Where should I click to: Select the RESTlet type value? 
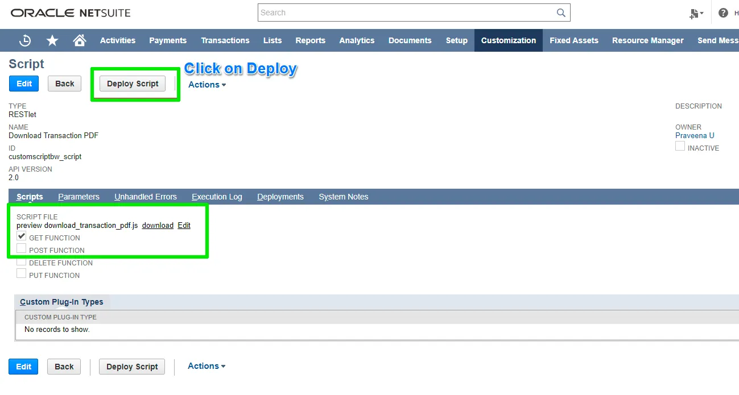pos(22,115)
